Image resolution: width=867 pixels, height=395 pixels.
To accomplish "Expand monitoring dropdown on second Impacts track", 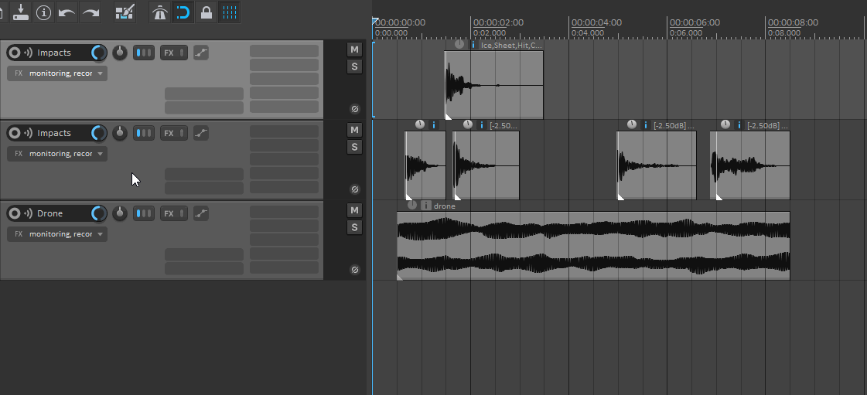I will pyautogui.click(x=101, y=154).
